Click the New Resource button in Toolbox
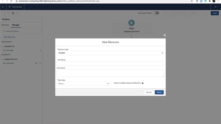The height and width of the screenshot is (124, 221). click(9, 37)
